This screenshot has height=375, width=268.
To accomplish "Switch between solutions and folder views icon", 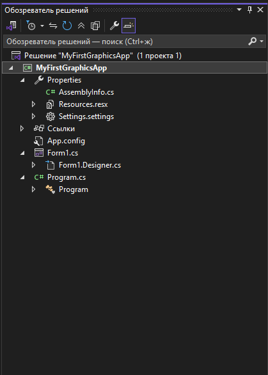I will point(12,26).
